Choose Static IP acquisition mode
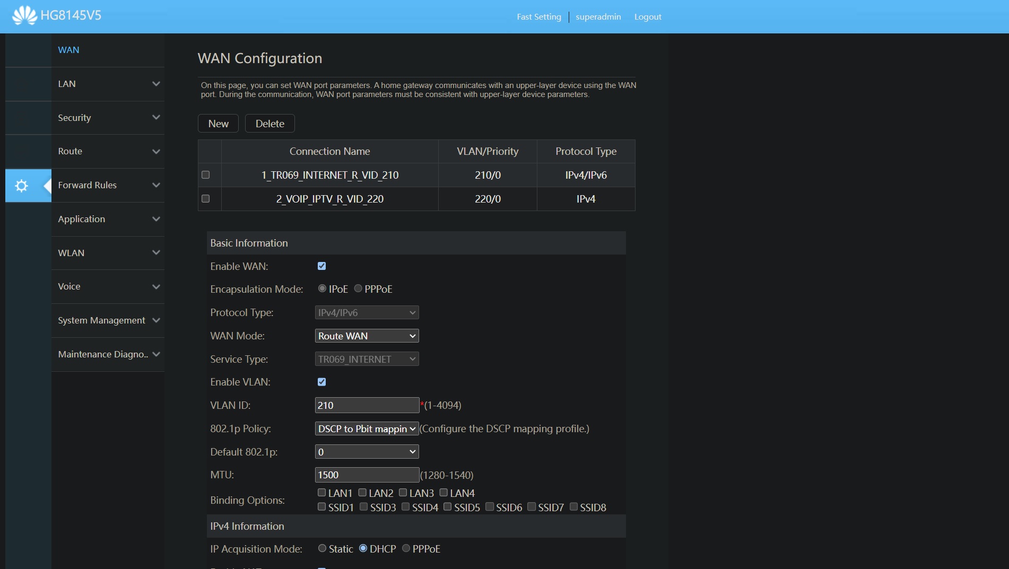Screen dimensions: 1009x569 coord(322,548)
